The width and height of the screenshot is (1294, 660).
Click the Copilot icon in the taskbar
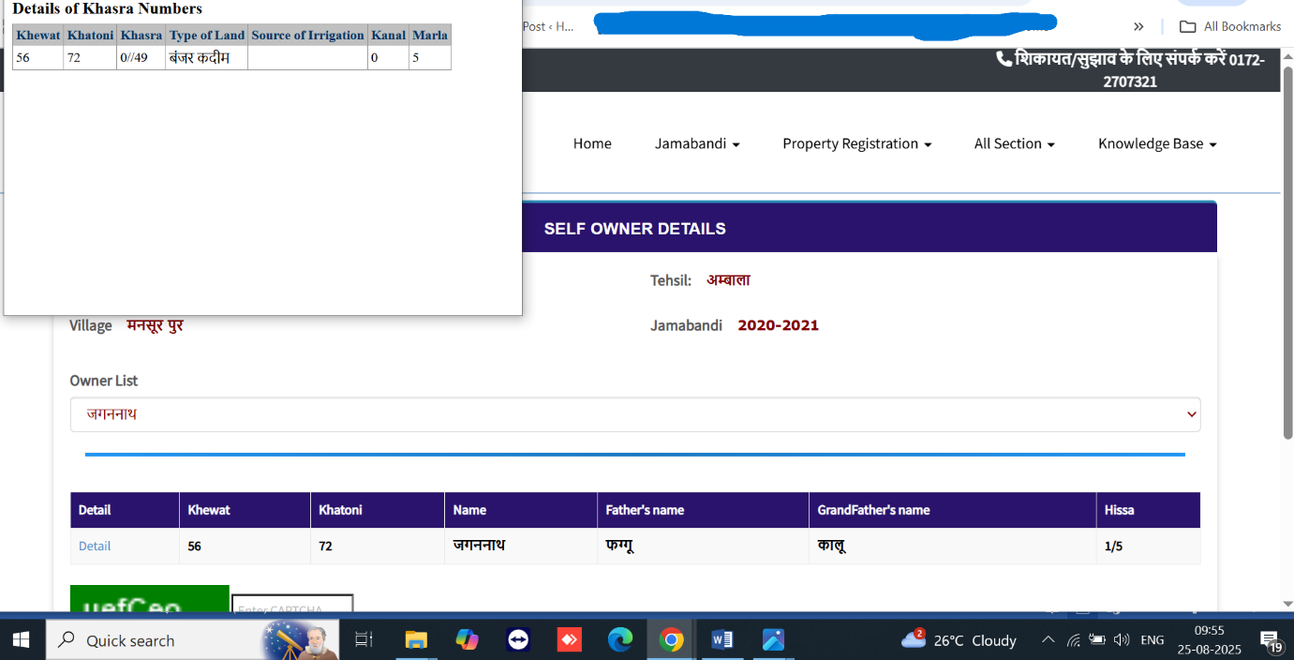467,640
